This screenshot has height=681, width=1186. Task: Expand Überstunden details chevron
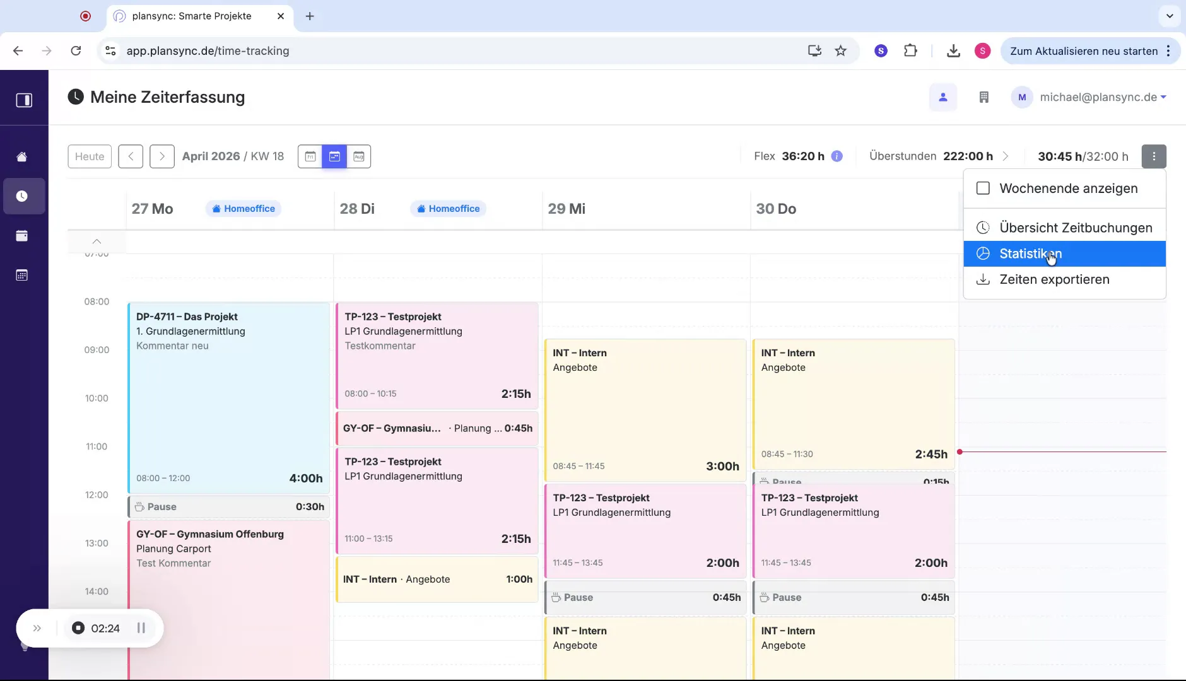(x=1006, y=156)
